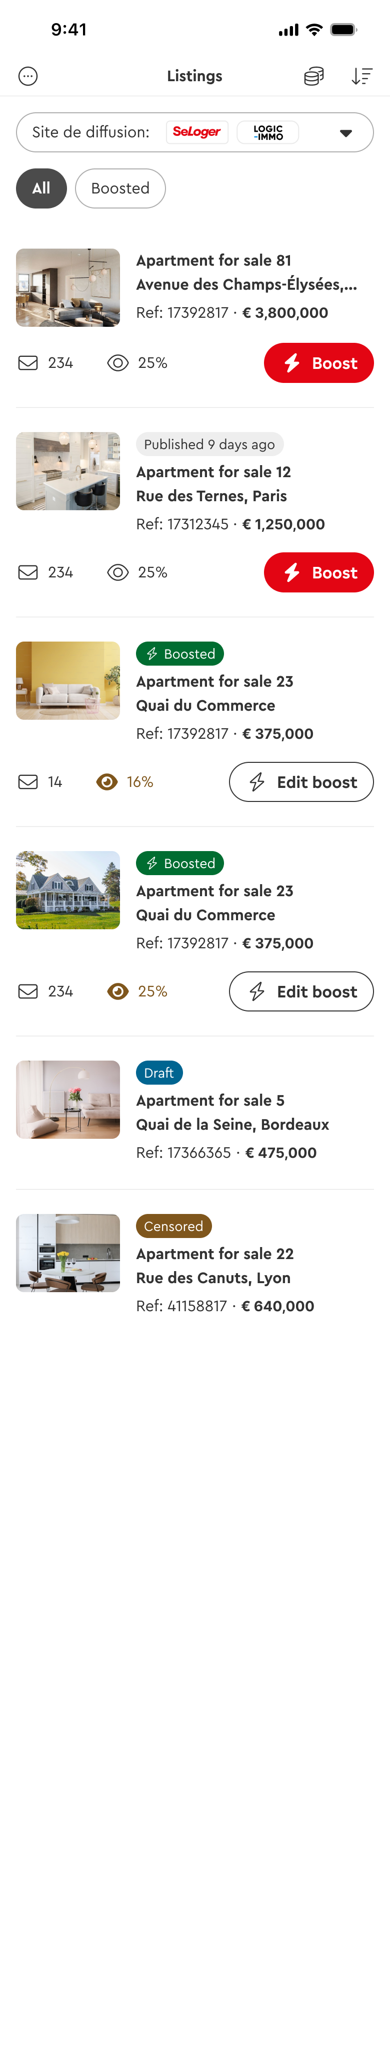Screen dimensions: 390x2049
Task: Toggle the brown eye icon showing 16%
Action: coord(107,782)
